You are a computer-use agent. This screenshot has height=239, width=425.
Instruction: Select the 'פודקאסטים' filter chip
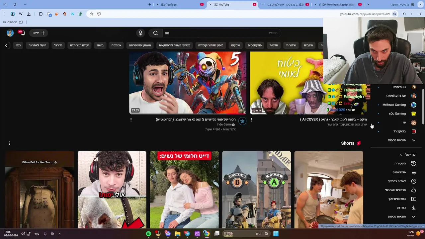coord(255,45)
